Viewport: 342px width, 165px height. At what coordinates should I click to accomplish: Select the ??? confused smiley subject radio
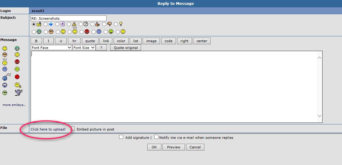click(x=69, y=32)
